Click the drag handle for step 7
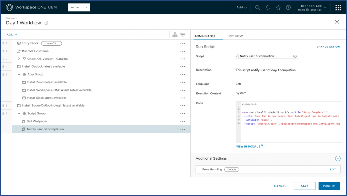This screenshot has height=196, width=347. pyautogui.click(x=3, y=113)
